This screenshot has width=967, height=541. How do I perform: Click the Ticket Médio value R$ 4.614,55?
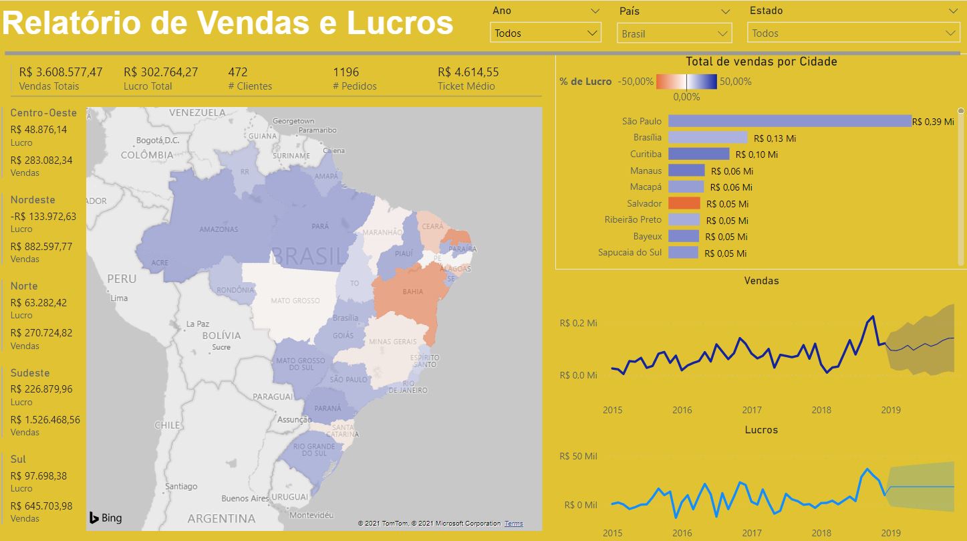pyautogui.click(x=468, y=72)
